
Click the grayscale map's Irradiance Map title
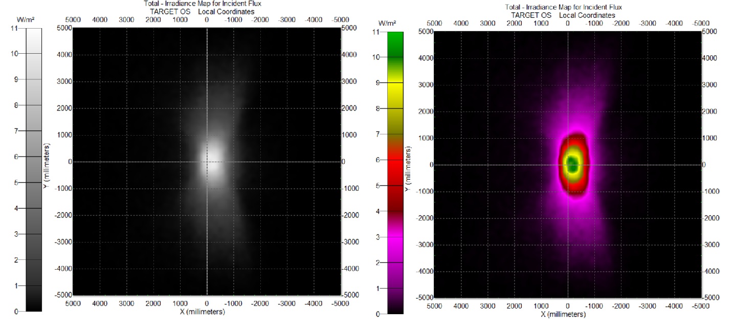point(203,4)
